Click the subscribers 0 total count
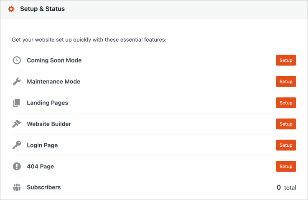308x200 pixels. [286, 187]
